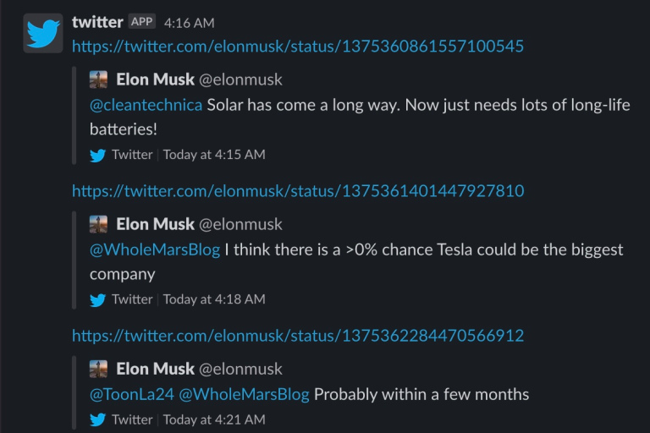Click Elon Musk avatar in first tweet
The width and height of the screenshot is (650, 433).
98,79
